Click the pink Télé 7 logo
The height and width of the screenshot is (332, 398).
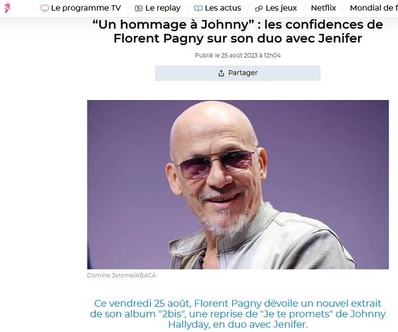[7, 8]
